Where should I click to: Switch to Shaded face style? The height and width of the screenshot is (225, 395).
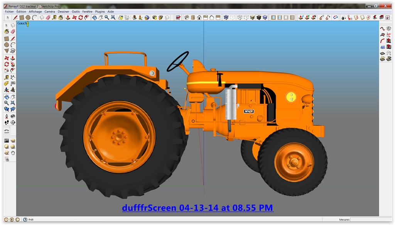coord(252,17)
